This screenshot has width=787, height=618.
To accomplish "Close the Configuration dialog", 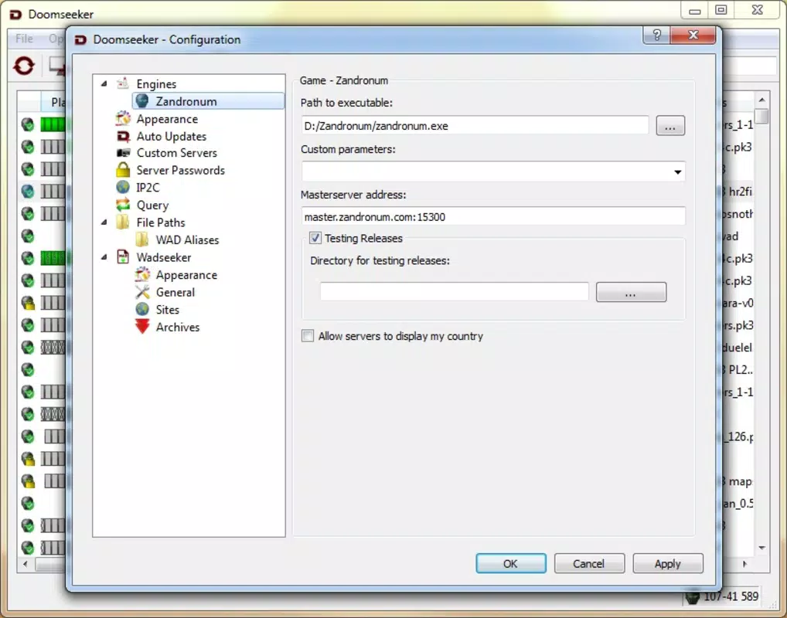I will 693,35.
